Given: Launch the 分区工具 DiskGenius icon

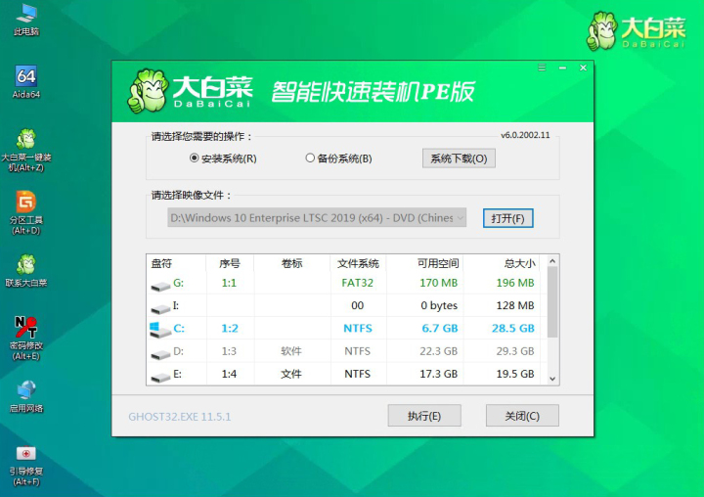Looking at the screenshot, I should point(26,212).
